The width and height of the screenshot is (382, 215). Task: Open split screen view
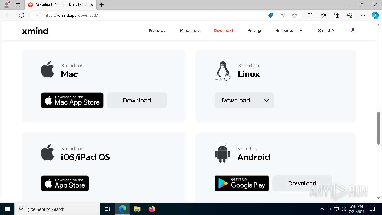(x=310, y=15)
